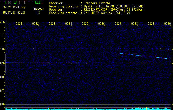Screen dimensions: 173x110
Task: Click time marker 0229
Action: (151, 24)
